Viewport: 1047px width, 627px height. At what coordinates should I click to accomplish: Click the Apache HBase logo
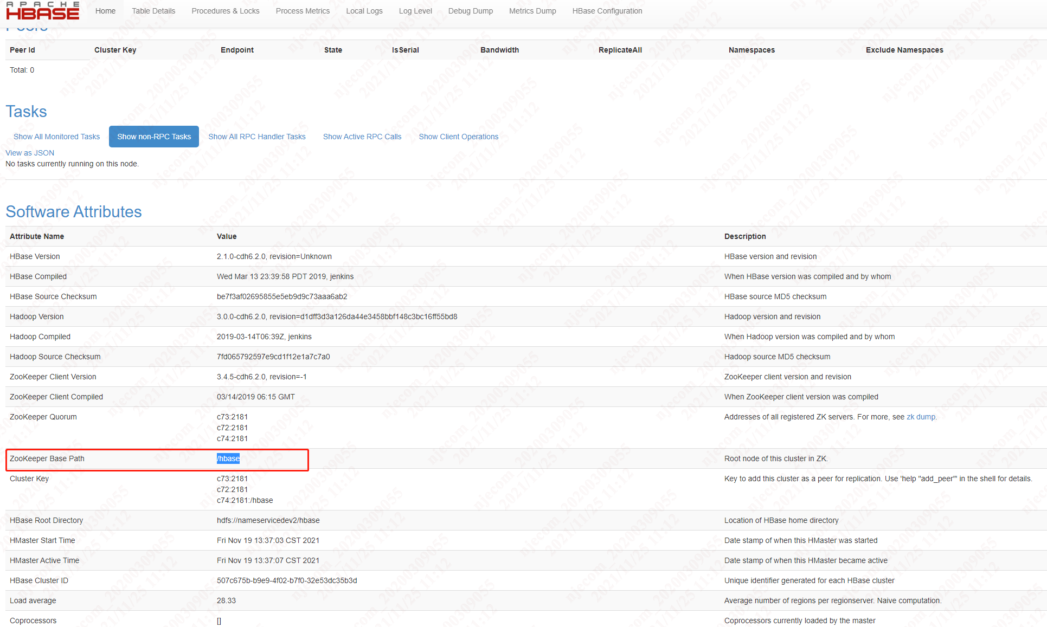[42, 11]
